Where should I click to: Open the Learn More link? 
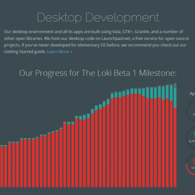(x=59, y=52)
